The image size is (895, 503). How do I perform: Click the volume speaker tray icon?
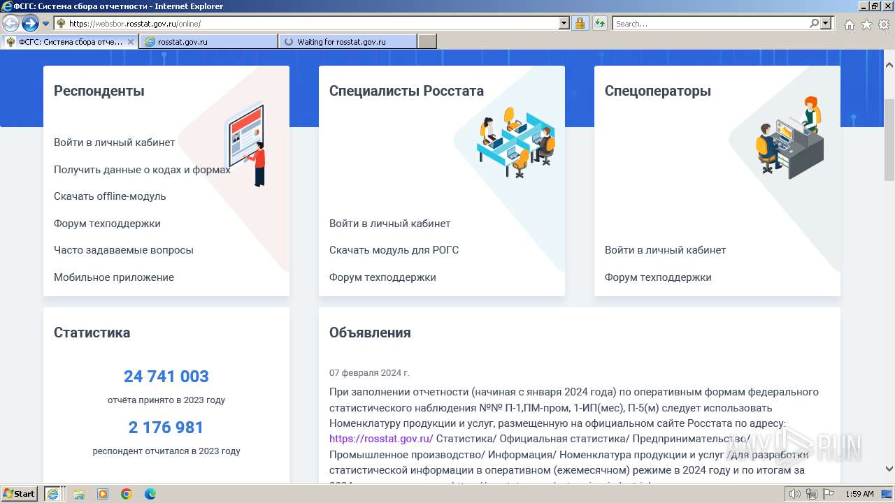click(x=794, y=494)
